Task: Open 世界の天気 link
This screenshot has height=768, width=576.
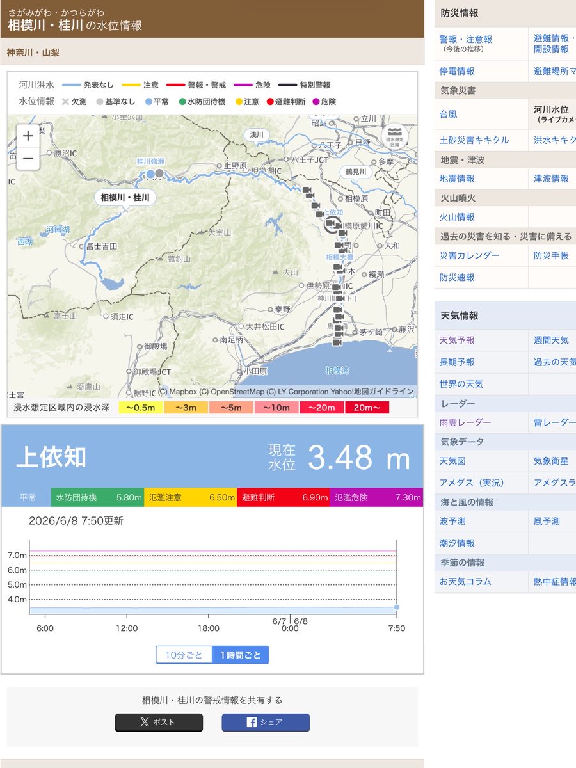Action: click(461, 383)
